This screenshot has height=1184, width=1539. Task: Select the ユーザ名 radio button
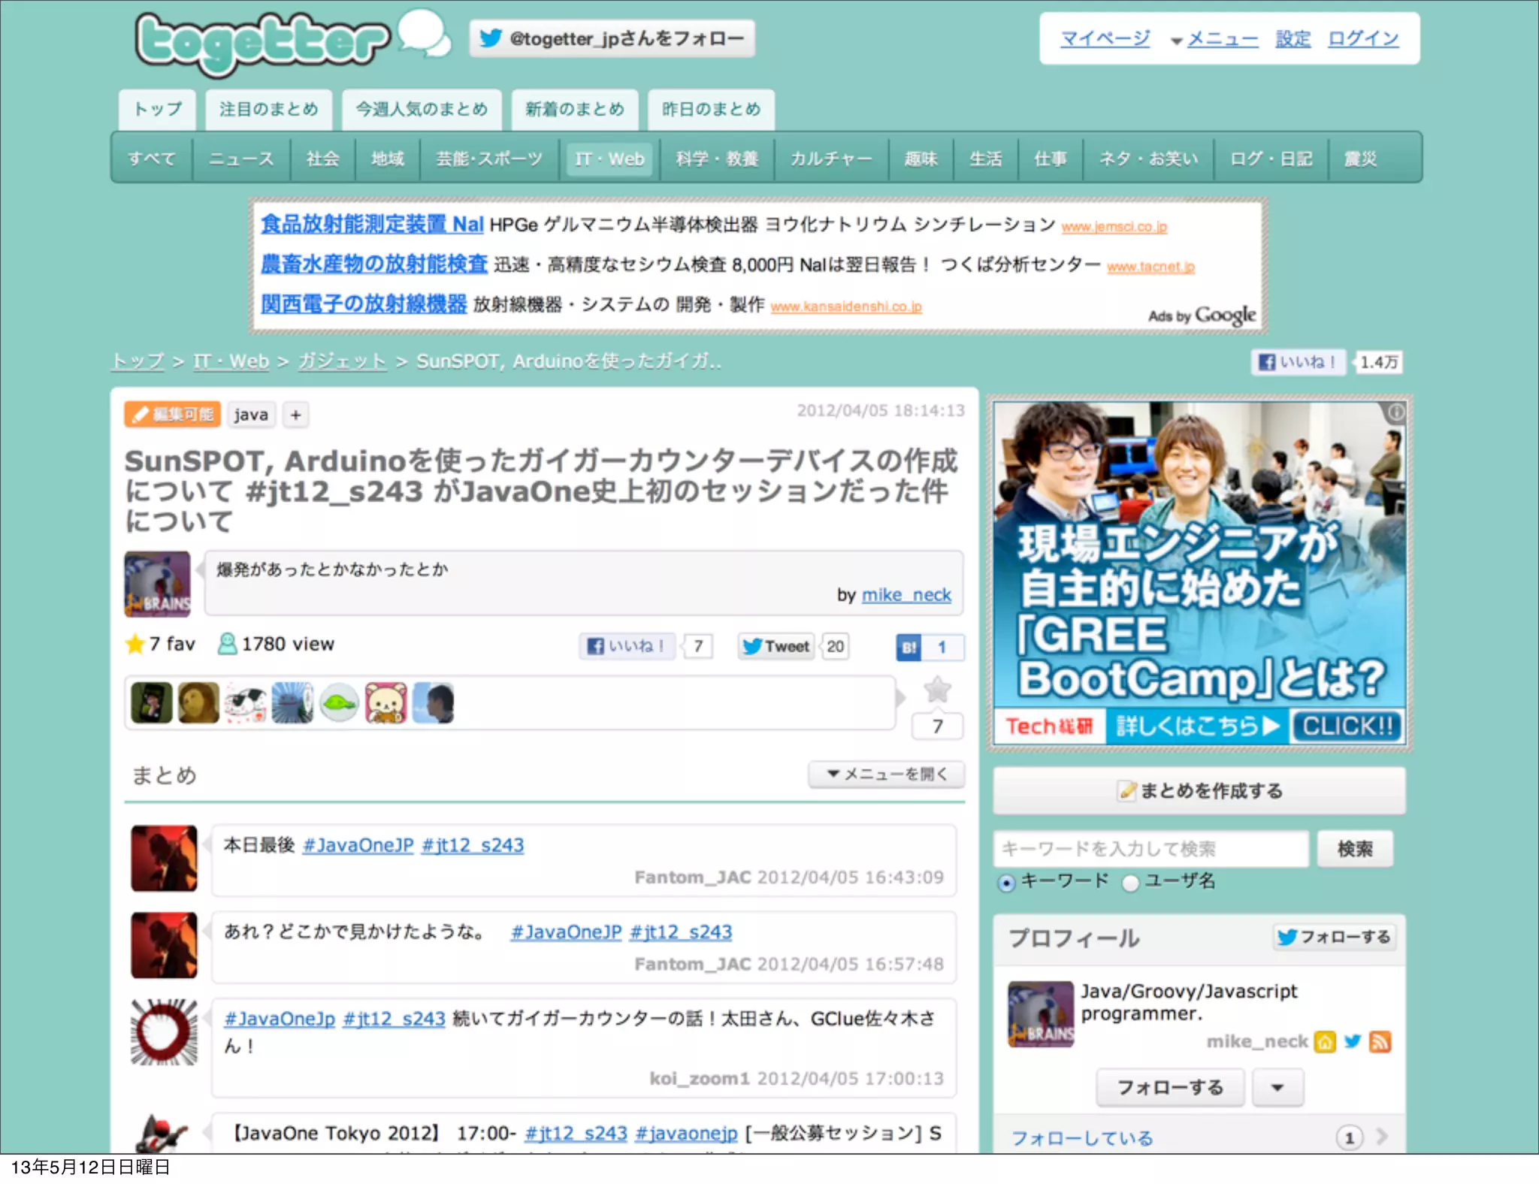[x=1130, y=882]
